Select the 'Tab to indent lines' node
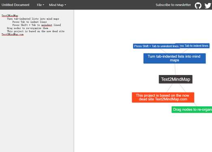 coord(195,46)
